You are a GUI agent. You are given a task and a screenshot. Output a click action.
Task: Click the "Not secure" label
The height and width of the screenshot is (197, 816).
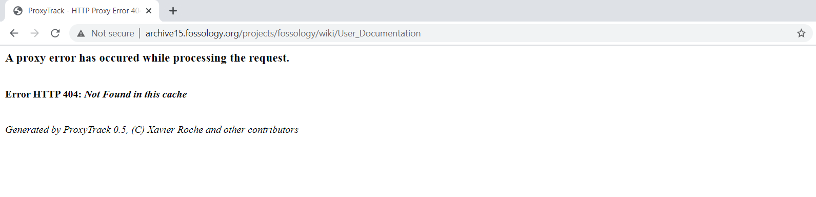(112, 33)
